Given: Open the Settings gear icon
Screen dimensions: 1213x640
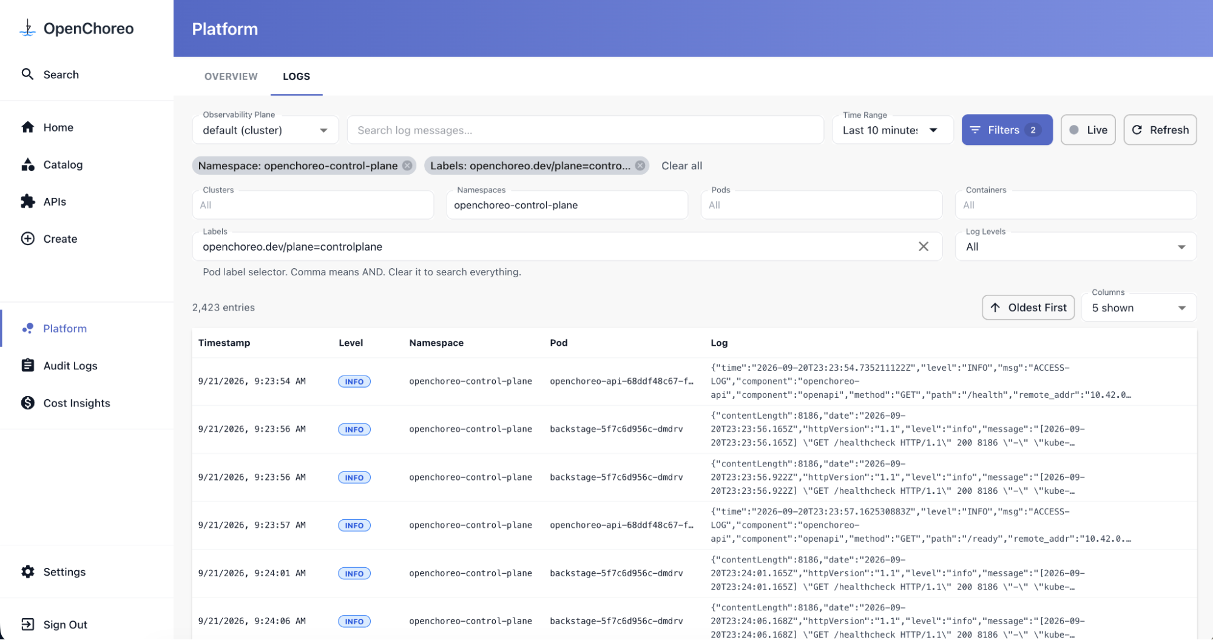Looking at the screenshot, I should coord(28,571).
